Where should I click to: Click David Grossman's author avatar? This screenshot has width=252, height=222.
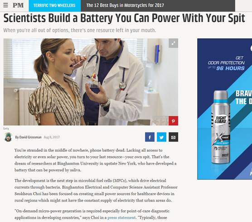tap(8, 137)
